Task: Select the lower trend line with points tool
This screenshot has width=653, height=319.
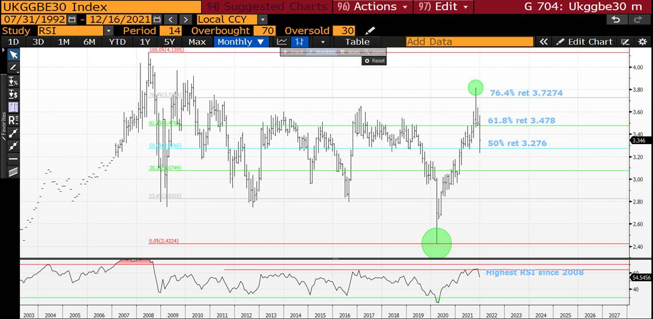Action: [14, 146]
